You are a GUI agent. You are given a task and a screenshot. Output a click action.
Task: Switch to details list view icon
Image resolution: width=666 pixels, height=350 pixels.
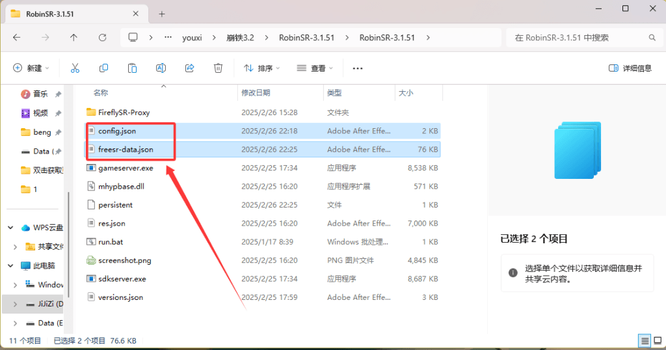click(x=644, y=340)
